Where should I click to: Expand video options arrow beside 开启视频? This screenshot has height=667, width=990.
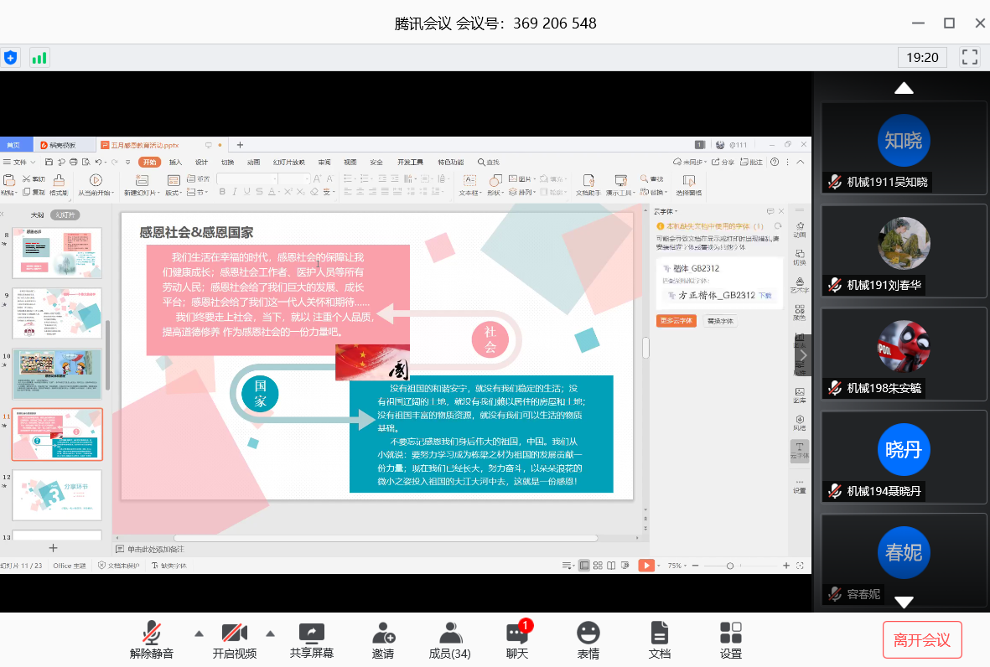270,633
